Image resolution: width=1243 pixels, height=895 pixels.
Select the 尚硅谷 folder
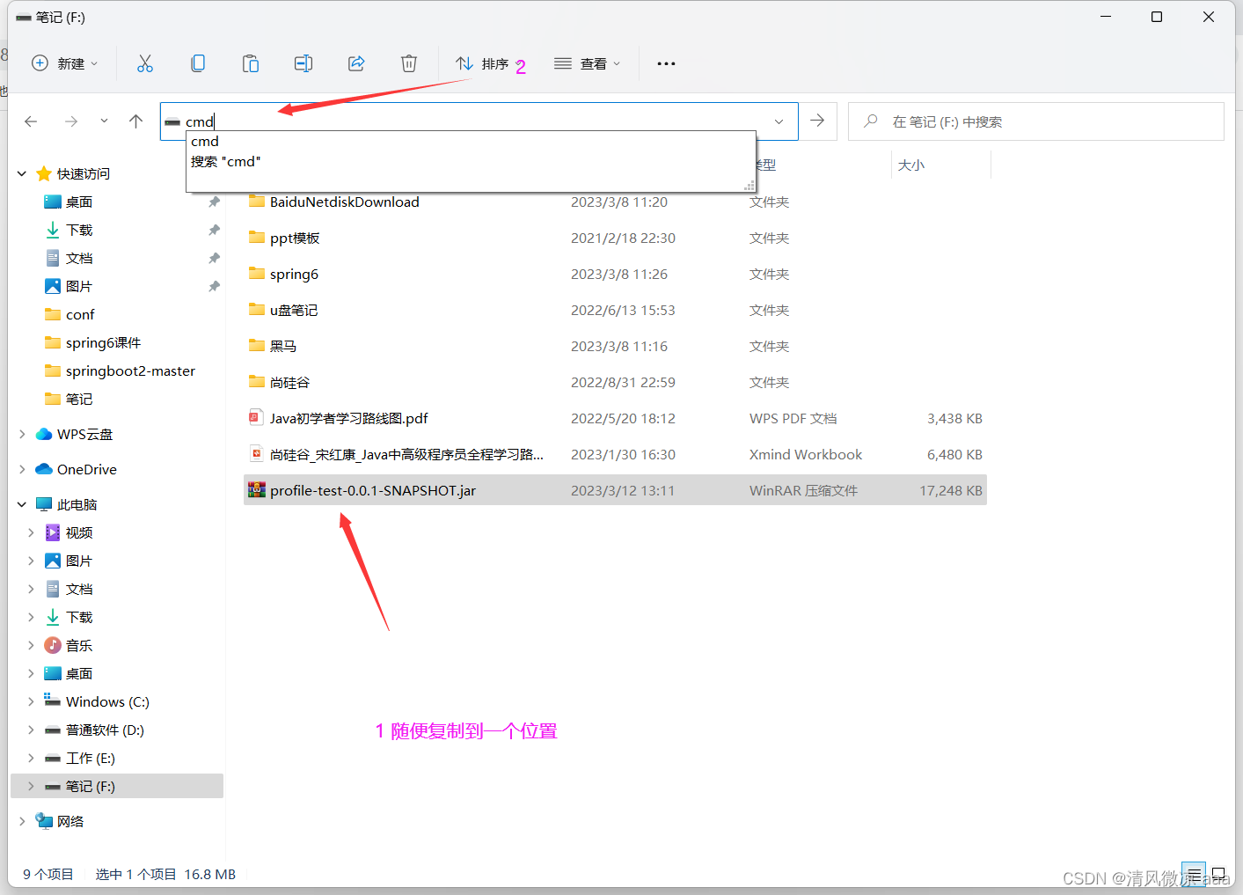(x=289, y=382)
